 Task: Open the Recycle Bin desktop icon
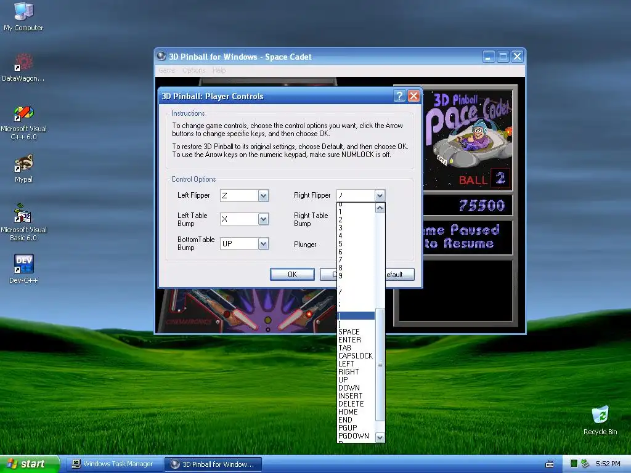[x=600, y=420]
